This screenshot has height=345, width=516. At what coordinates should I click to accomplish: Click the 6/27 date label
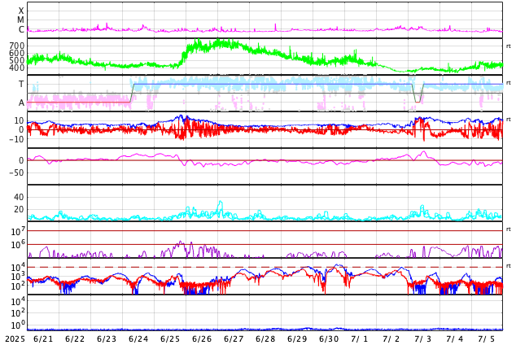[234, 339]
